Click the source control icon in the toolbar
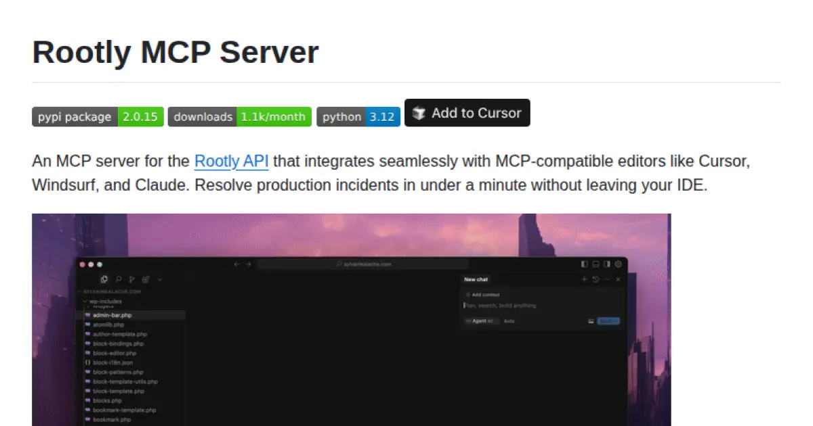Screen dimensions: 813x426 point(131,279)
